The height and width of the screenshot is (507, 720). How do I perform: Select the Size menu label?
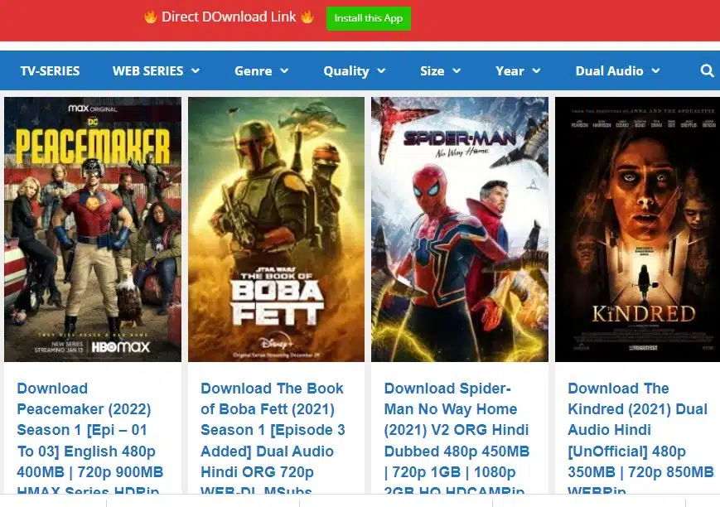coord(432,70)
